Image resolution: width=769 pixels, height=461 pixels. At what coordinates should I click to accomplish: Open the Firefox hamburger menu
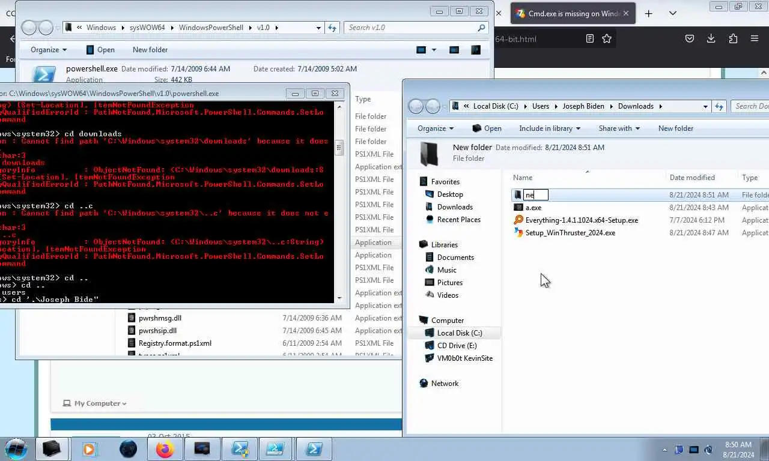click(755, 38)
